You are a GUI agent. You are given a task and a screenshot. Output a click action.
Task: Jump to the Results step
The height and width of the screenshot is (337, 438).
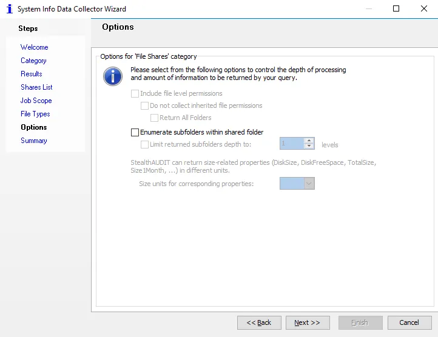[x=32, y=74]
